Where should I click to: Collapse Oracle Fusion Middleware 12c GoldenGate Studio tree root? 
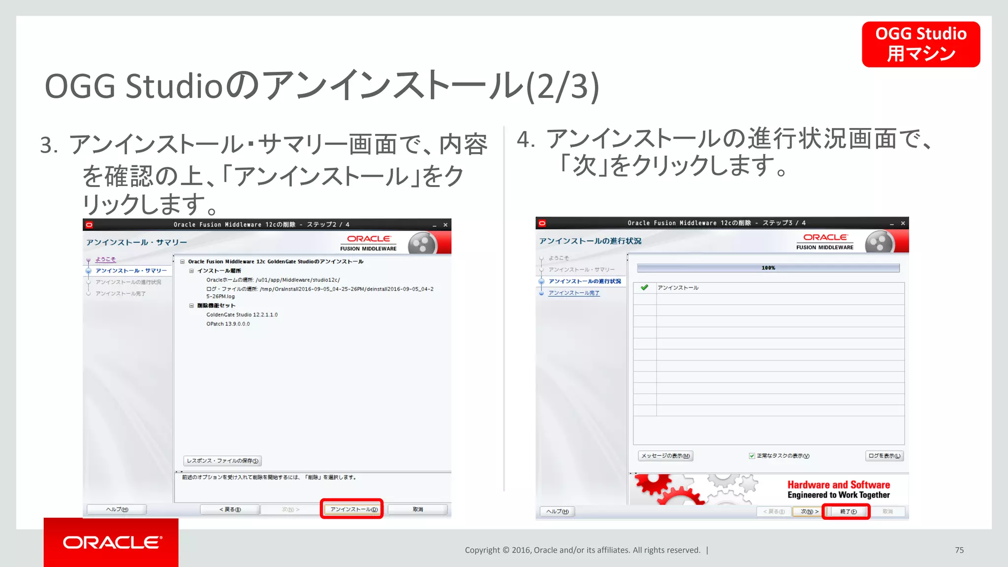182,262
